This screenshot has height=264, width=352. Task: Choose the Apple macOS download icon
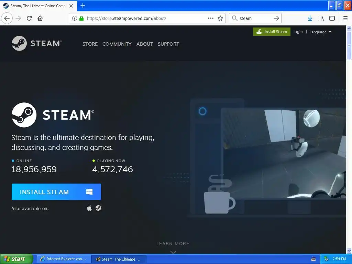[89, 208]
